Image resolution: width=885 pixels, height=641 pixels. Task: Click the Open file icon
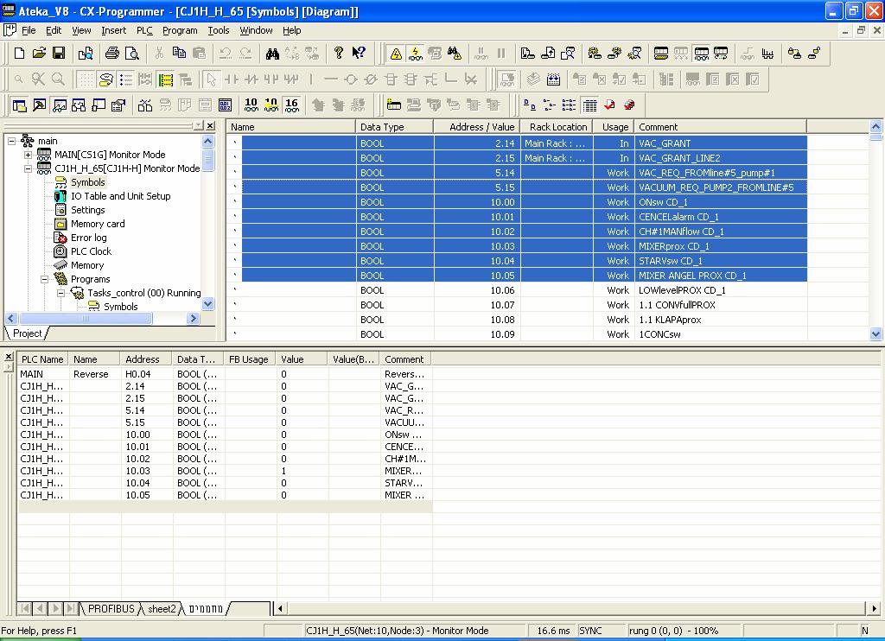(39, 53)
